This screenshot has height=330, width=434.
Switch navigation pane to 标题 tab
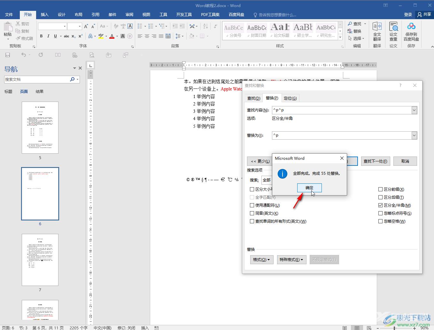point(8,91)
